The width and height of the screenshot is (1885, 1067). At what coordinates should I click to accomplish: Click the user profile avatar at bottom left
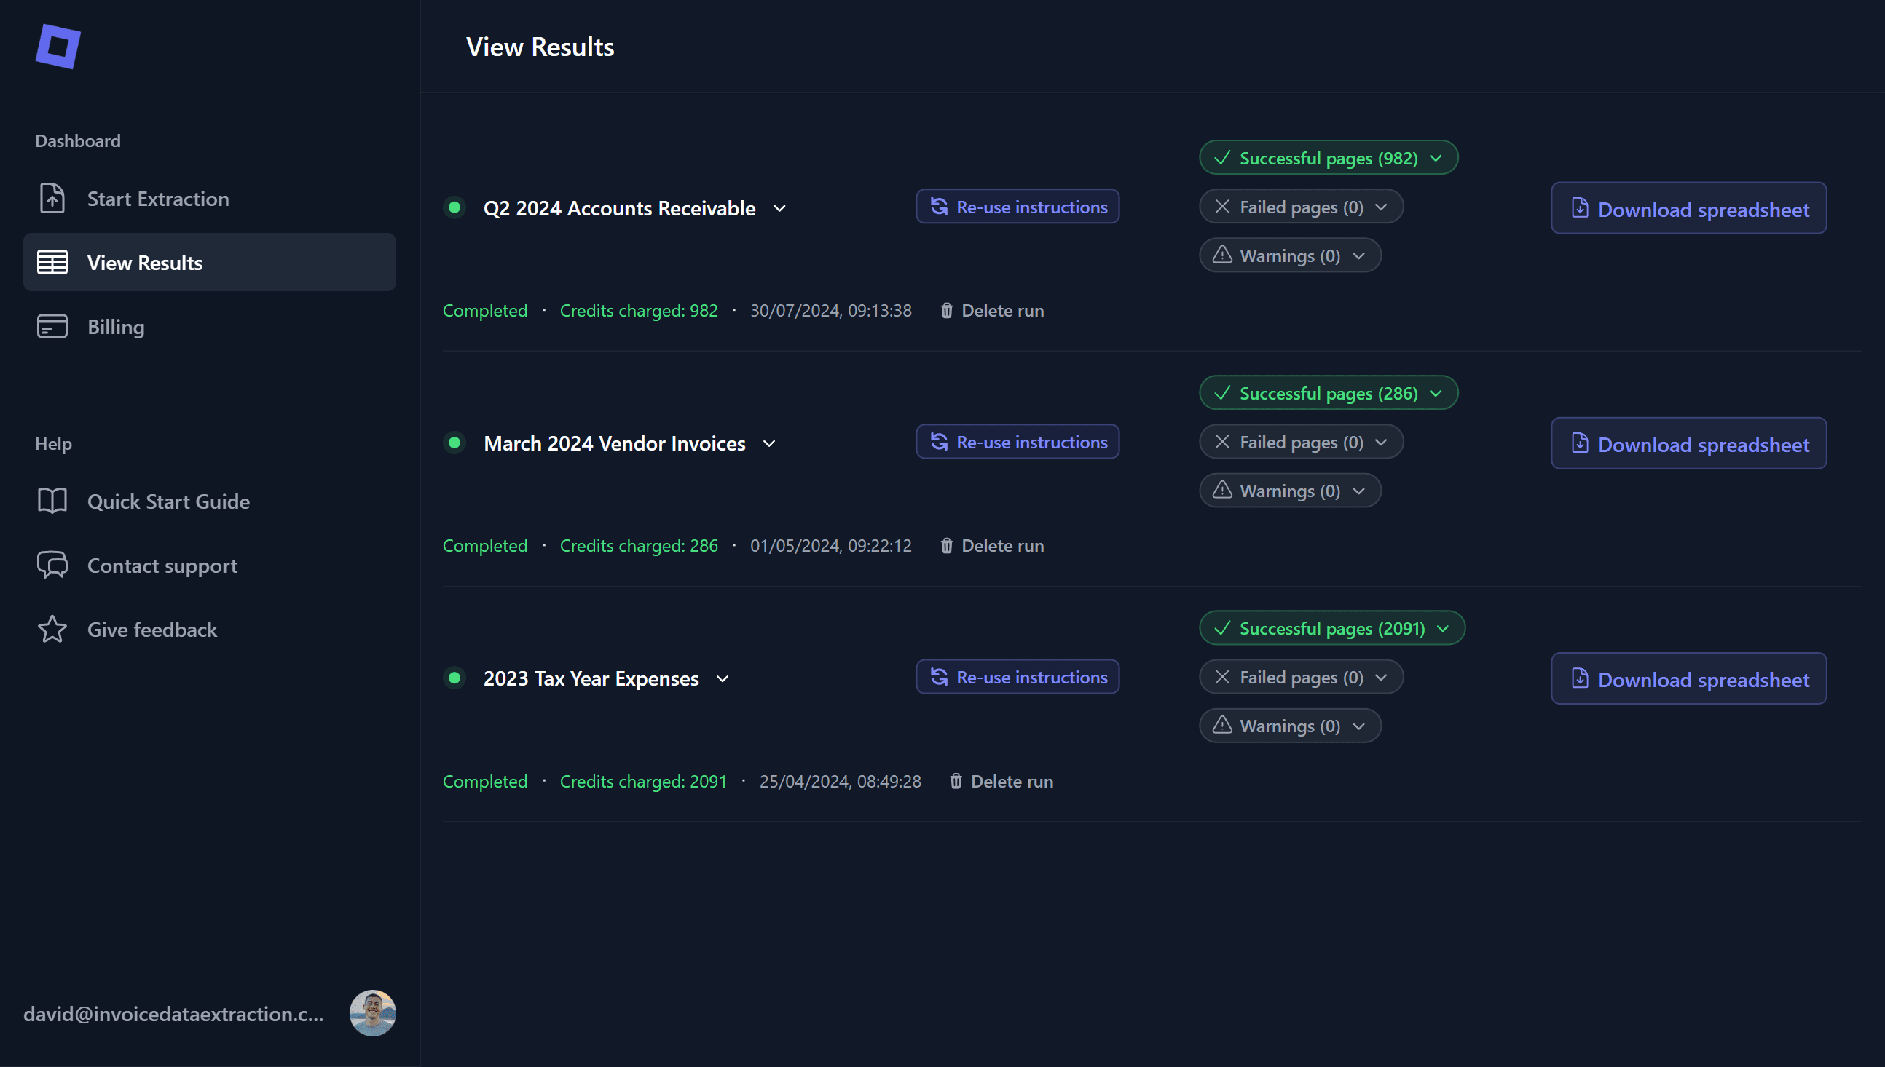(373, 1012)
